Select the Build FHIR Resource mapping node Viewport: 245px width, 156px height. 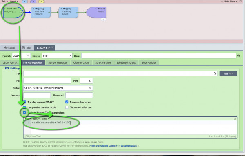click(x=41, y=12)
